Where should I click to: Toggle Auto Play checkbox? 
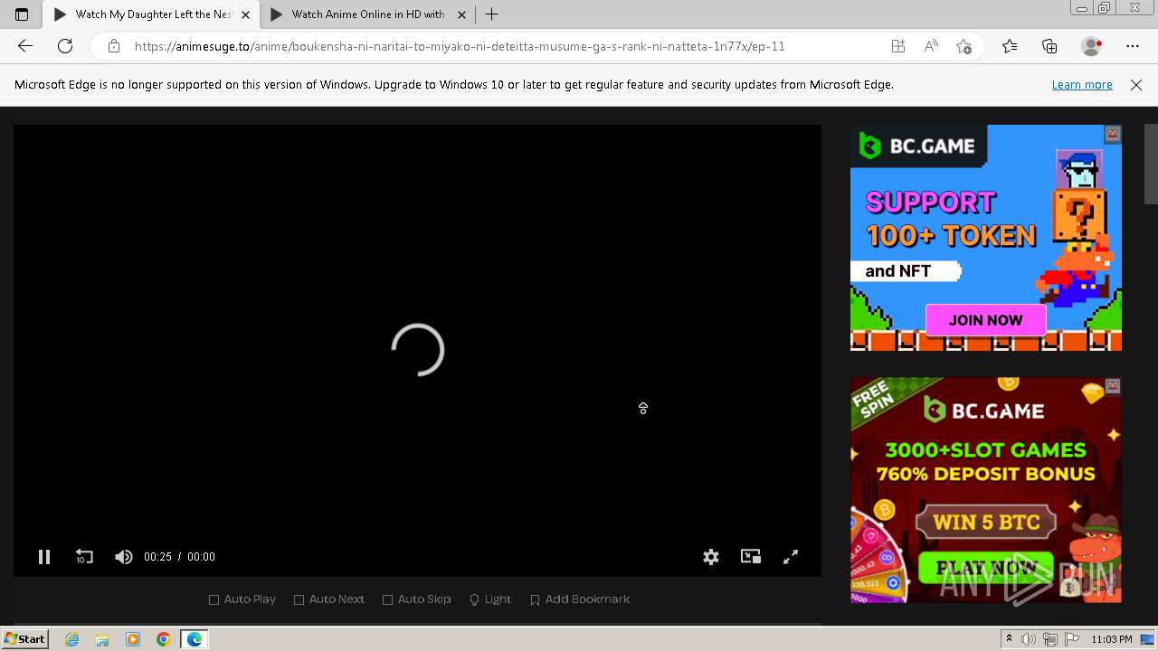[242, 599]
